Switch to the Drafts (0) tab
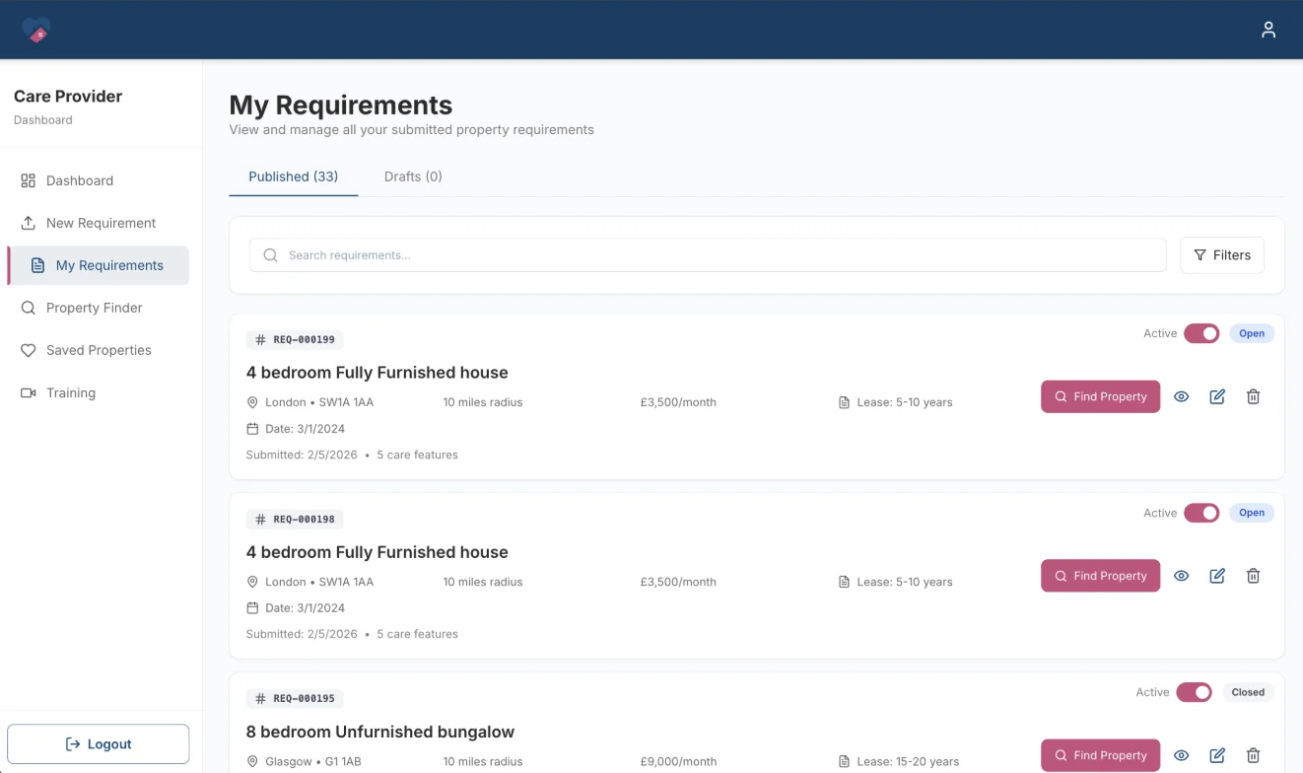This screenshot has height=773, width=1303. pyautogui.click(x=413, y=176)
